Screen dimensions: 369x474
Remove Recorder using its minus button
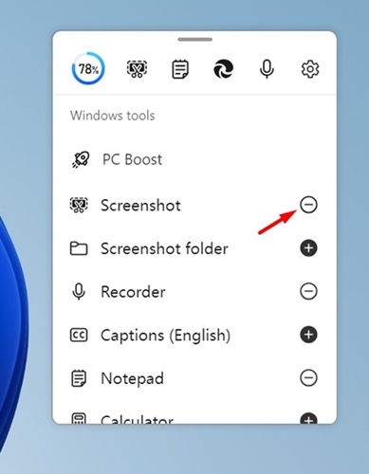tap(308, 291)
